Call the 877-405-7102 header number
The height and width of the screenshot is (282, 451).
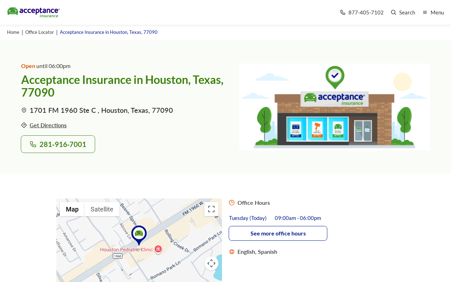[362, 12]
